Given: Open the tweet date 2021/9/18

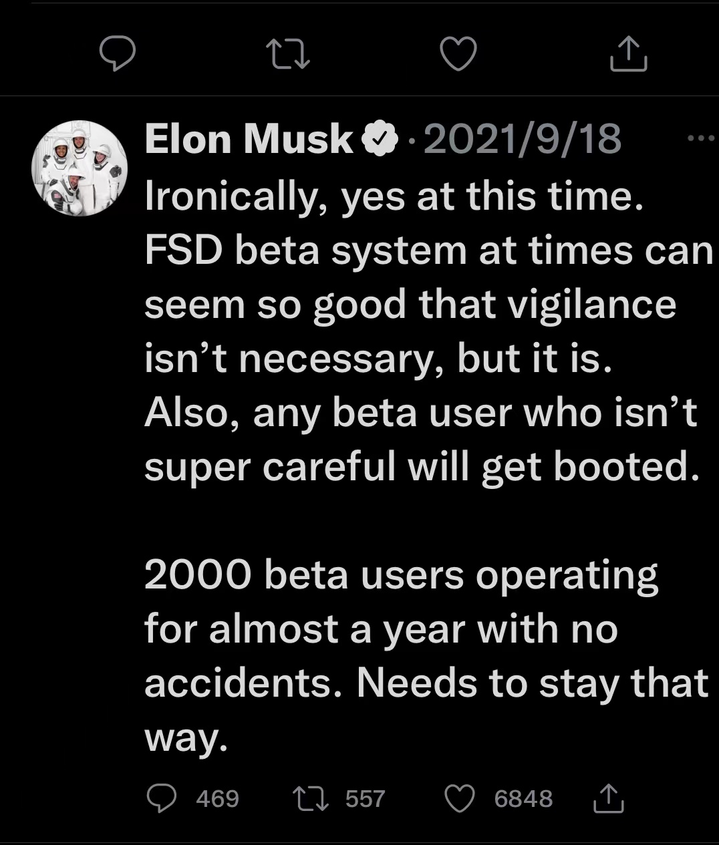Looking at the screenshot, I should (x=522, y=140).
